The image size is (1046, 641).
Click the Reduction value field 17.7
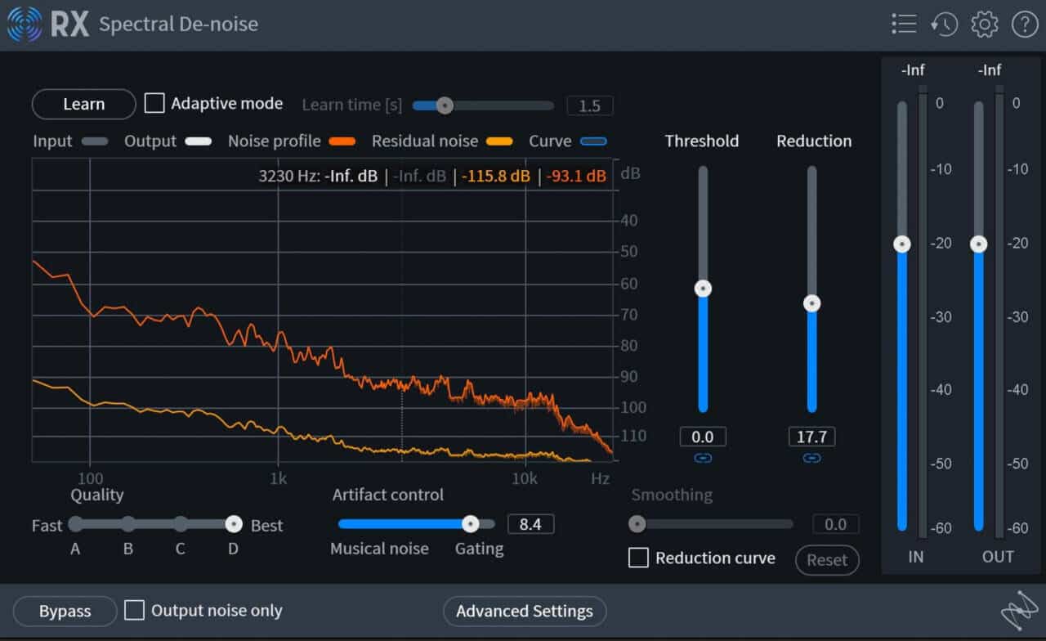(811, 437)
